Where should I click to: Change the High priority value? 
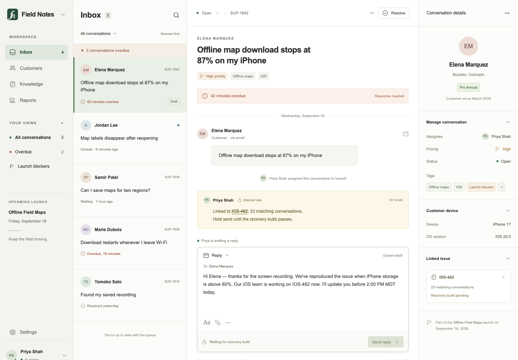pyautogui.click(x=503, y=149)
